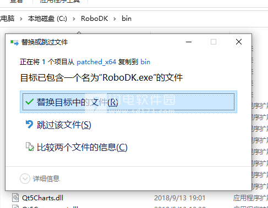Select the Qt5Charts.dll file in Explorer

pos(42,198)
